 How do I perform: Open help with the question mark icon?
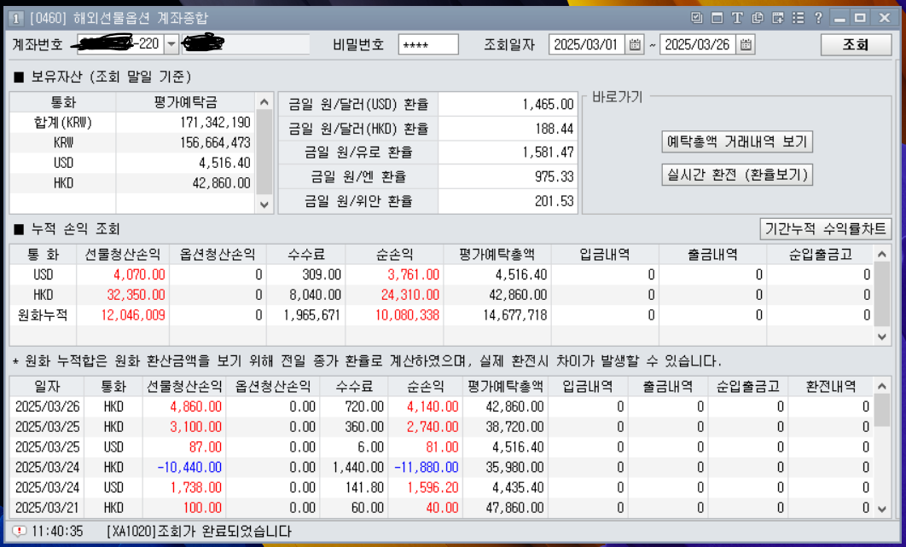(818, 18)
